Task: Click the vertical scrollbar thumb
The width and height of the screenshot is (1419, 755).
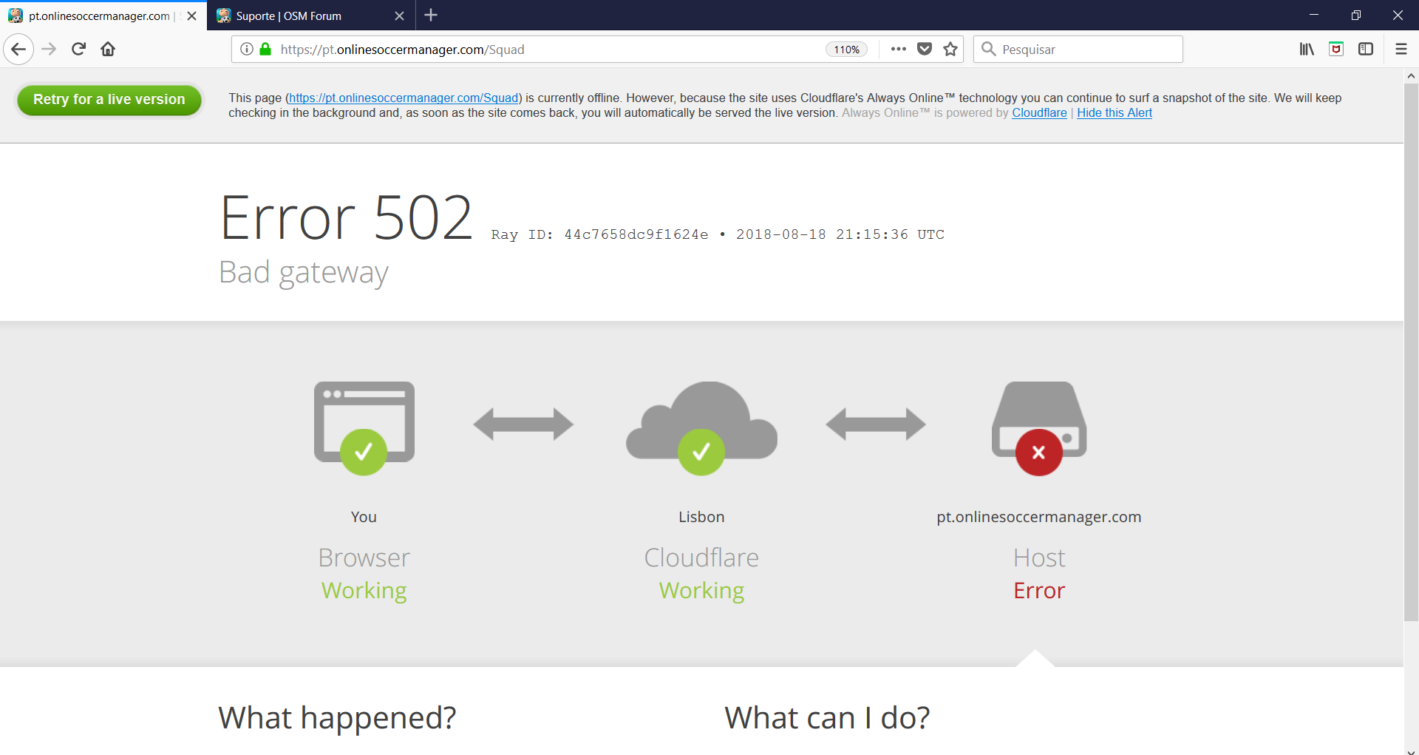Action: [x=1411, y=352]
